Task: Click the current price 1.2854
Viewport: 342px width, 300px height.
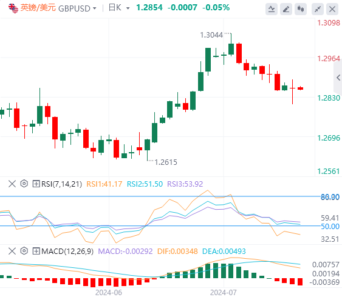Action: click(x=149, y=8)
